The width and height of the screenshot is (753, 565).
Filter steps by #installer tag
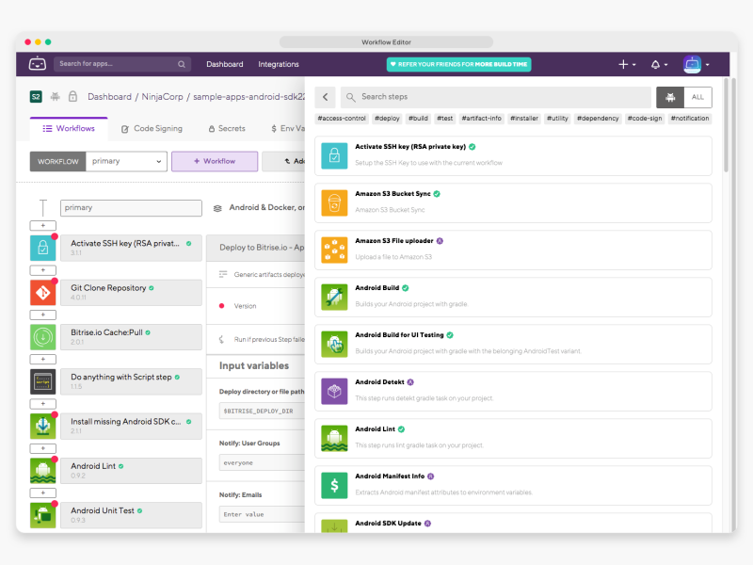(524, 119)
